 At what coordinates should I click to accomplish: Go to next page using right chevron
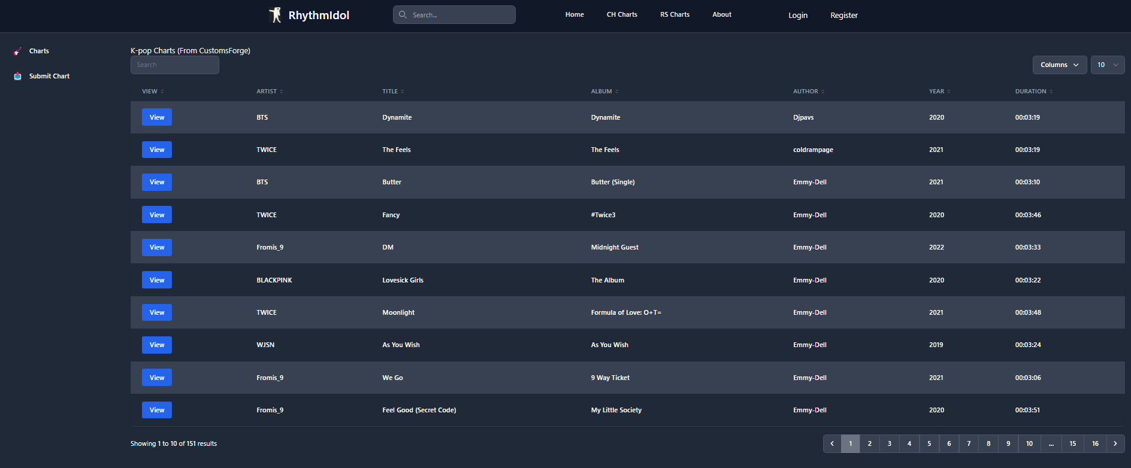(1115, 443)
